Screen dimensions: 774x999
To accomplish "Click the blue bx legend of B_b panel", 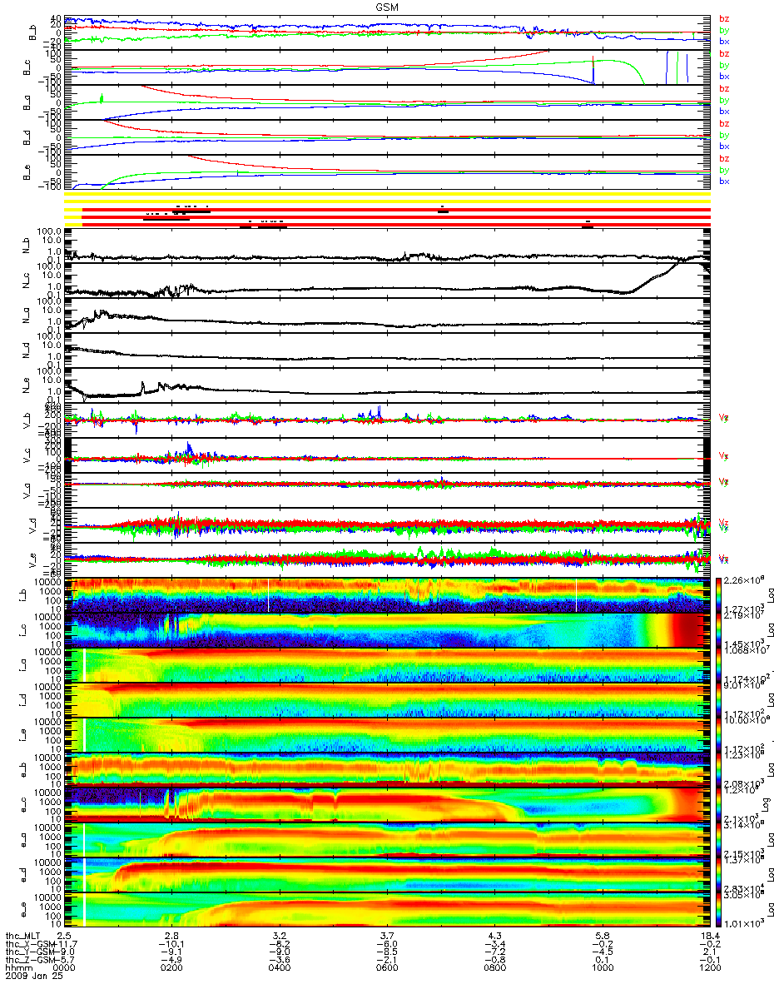I will click(x=723, y=41).
